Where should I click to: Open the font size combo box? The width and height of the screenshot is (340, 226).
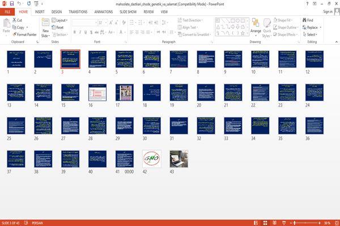click(103, 23)
